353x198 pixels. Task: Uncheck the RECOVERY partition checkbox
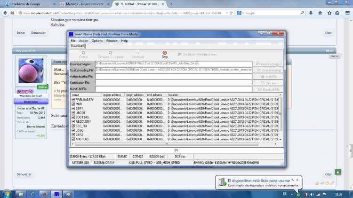click(73, 122)
